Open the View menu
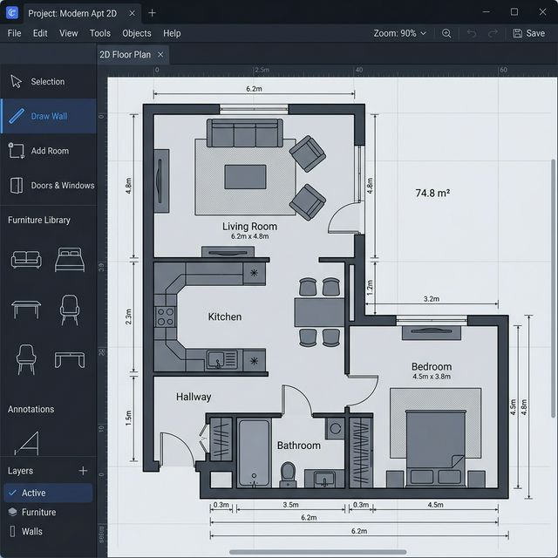The image size is (558, 558). (68, 33)
